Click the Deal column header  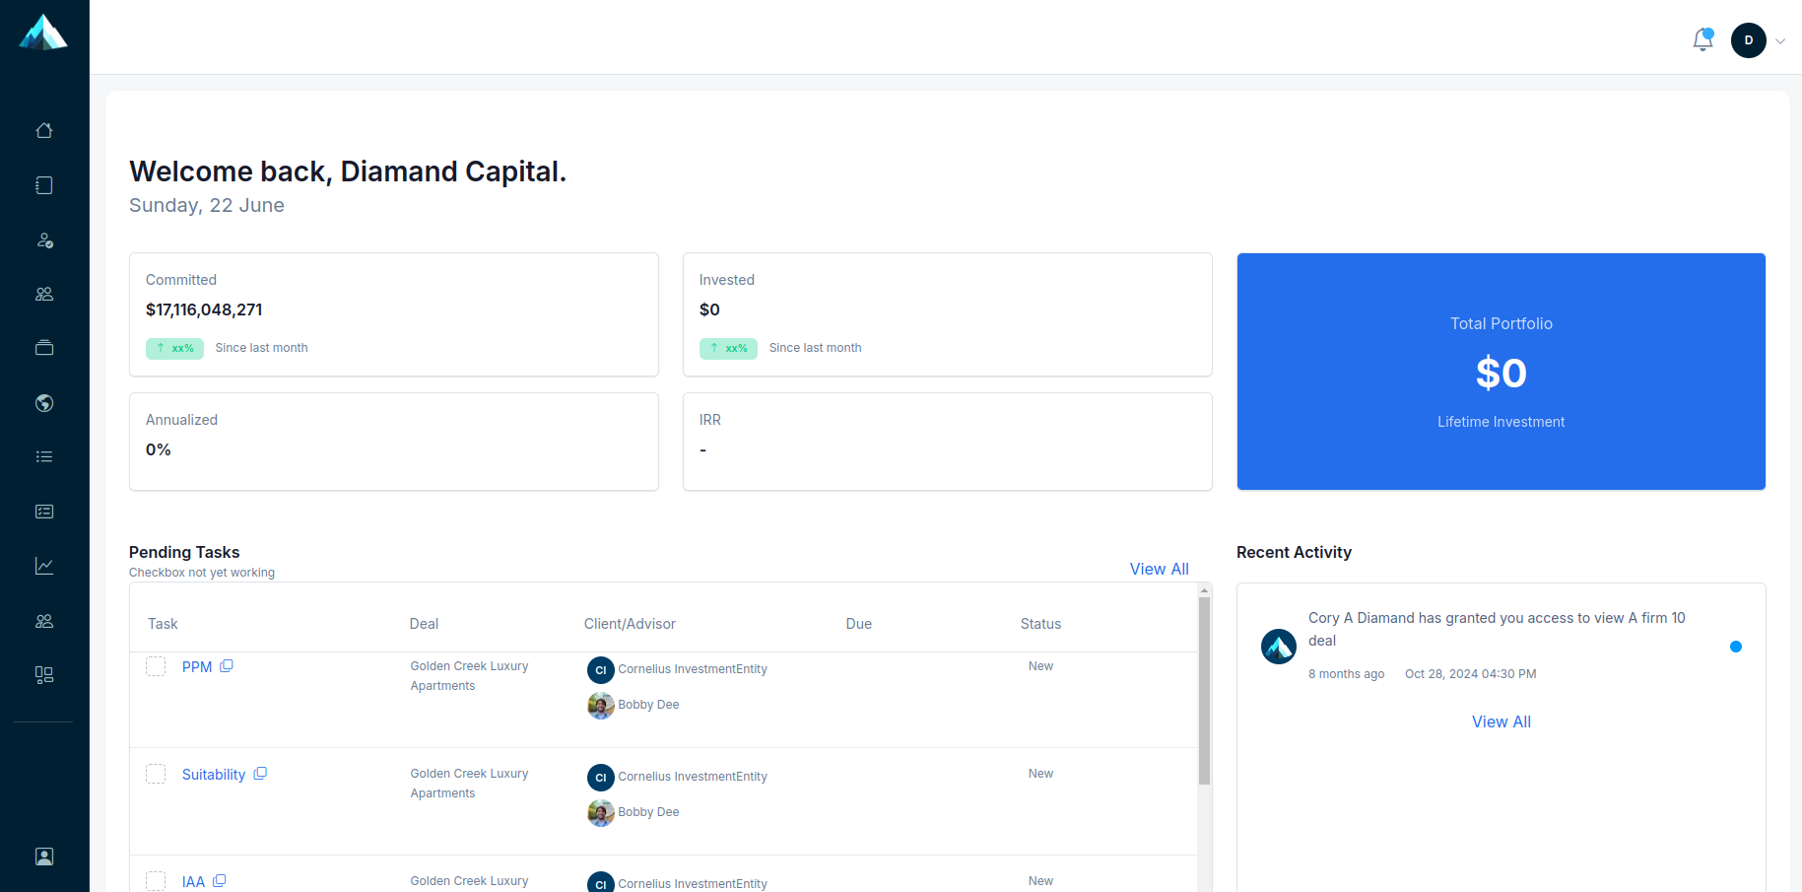pos(424,624)
